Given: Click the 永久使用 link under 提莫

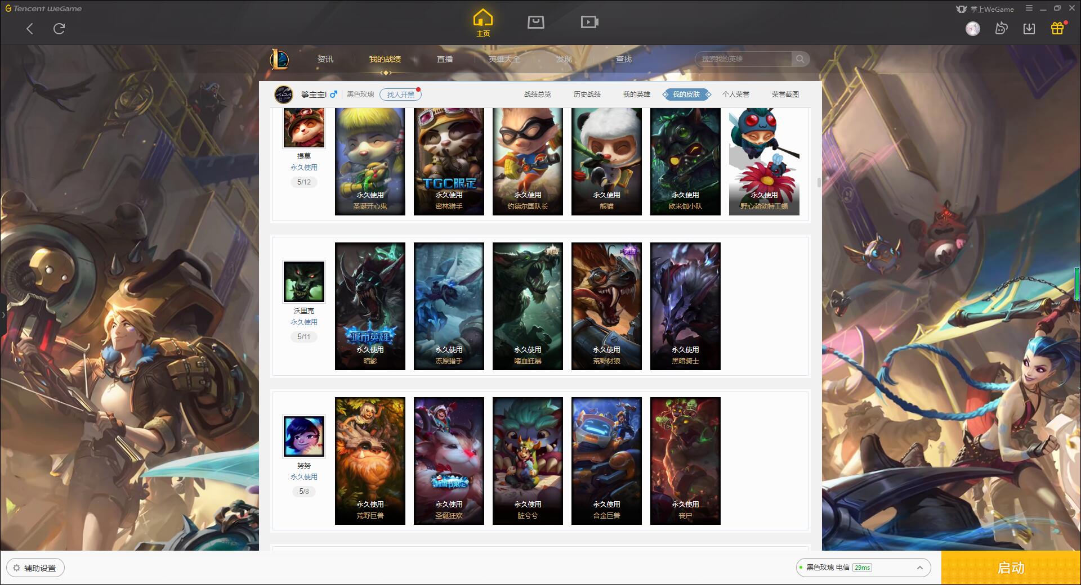Looking at the screenshot, I should coord(304,168).
